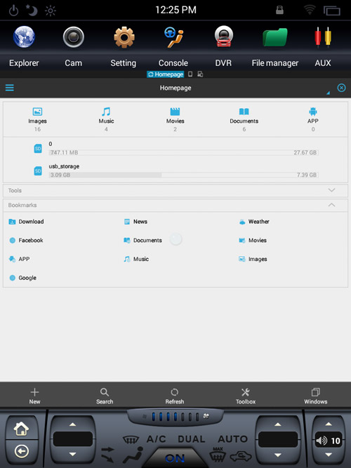
Task: Open the DVR app icon
Action: click(223, 36)
